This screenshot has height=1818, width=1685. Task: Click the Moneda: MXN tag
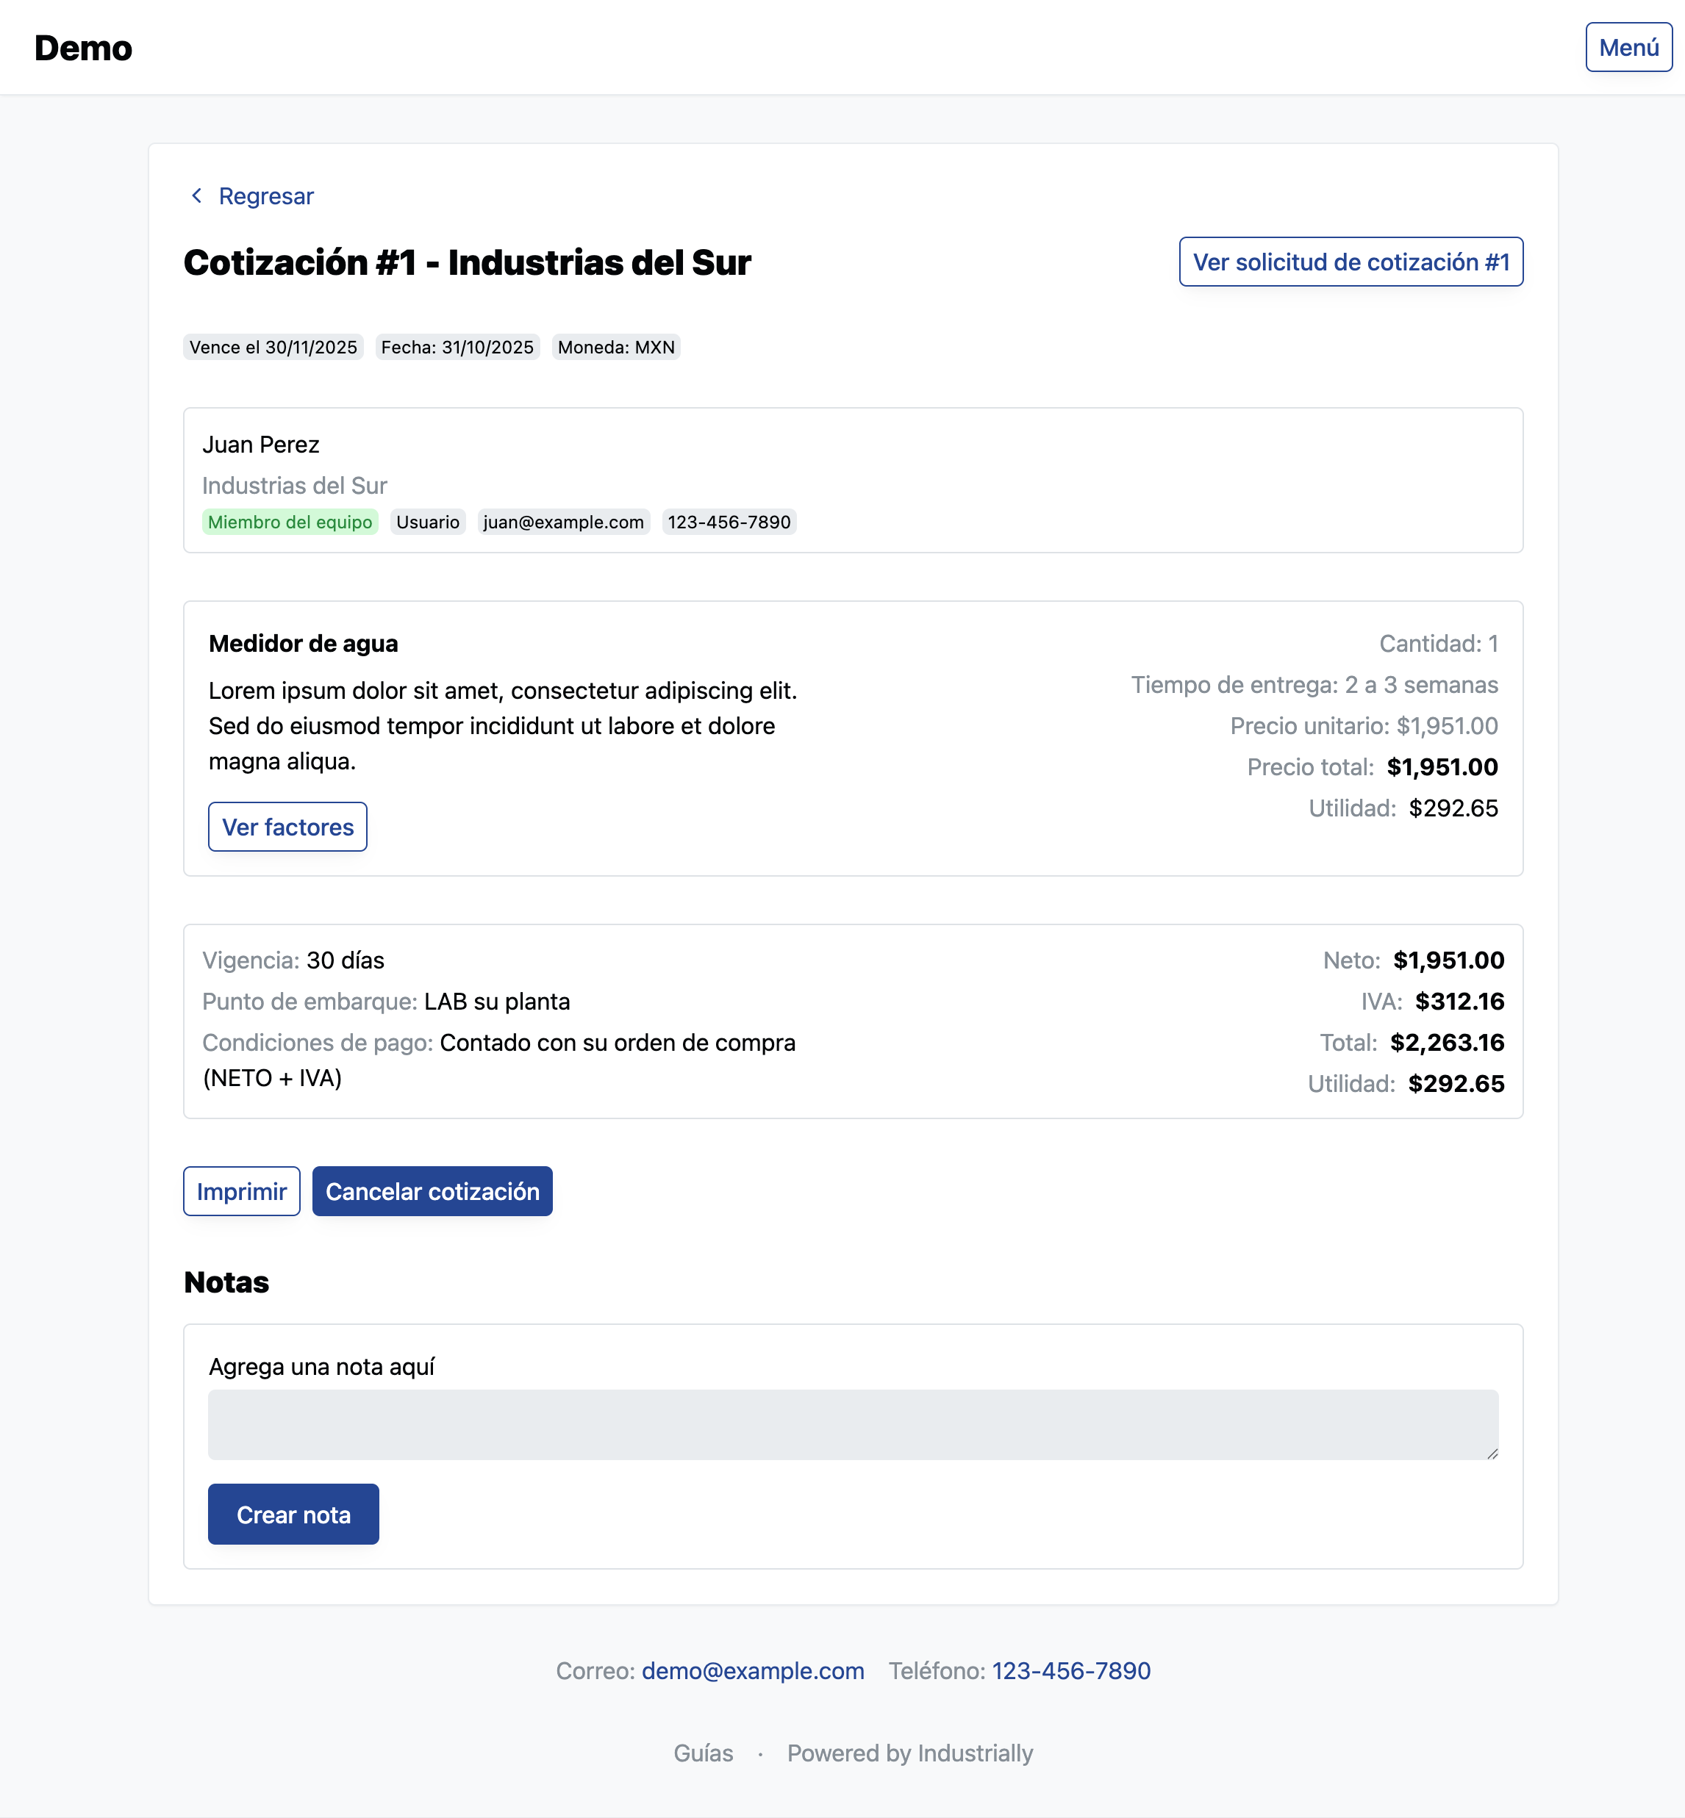pos(615,347)
